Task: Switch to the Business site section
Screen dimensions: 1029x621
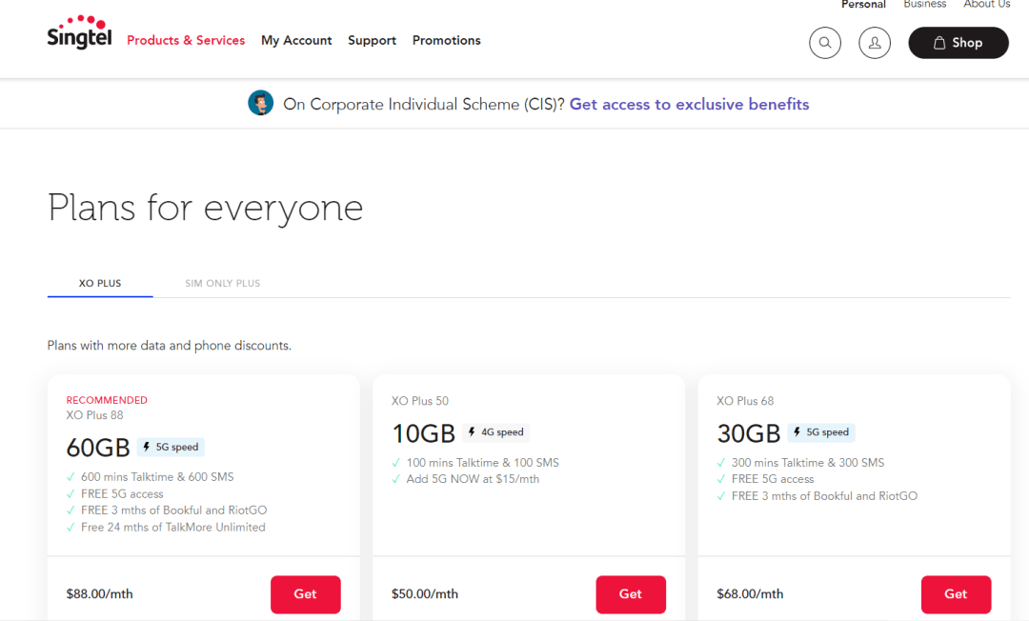Action: pyautogui.click(x=924, y=4)
